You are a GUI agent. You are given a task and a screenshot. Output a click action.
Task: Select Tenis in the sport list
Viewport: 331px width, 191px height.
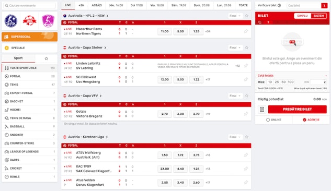click(x=30, y=85)
